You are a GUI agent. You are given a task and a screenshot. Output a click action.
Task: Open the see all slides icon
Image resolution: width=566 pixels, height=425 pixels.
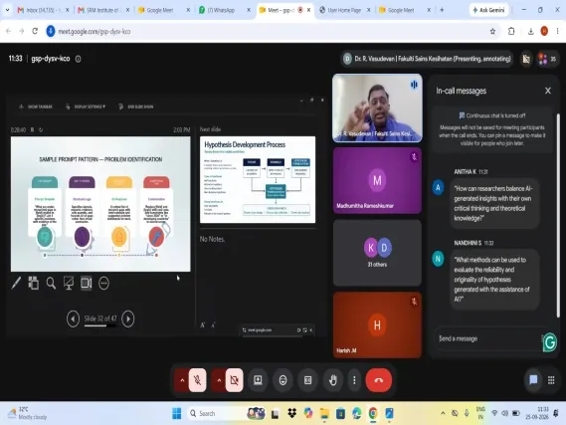[x=33, y=283]
